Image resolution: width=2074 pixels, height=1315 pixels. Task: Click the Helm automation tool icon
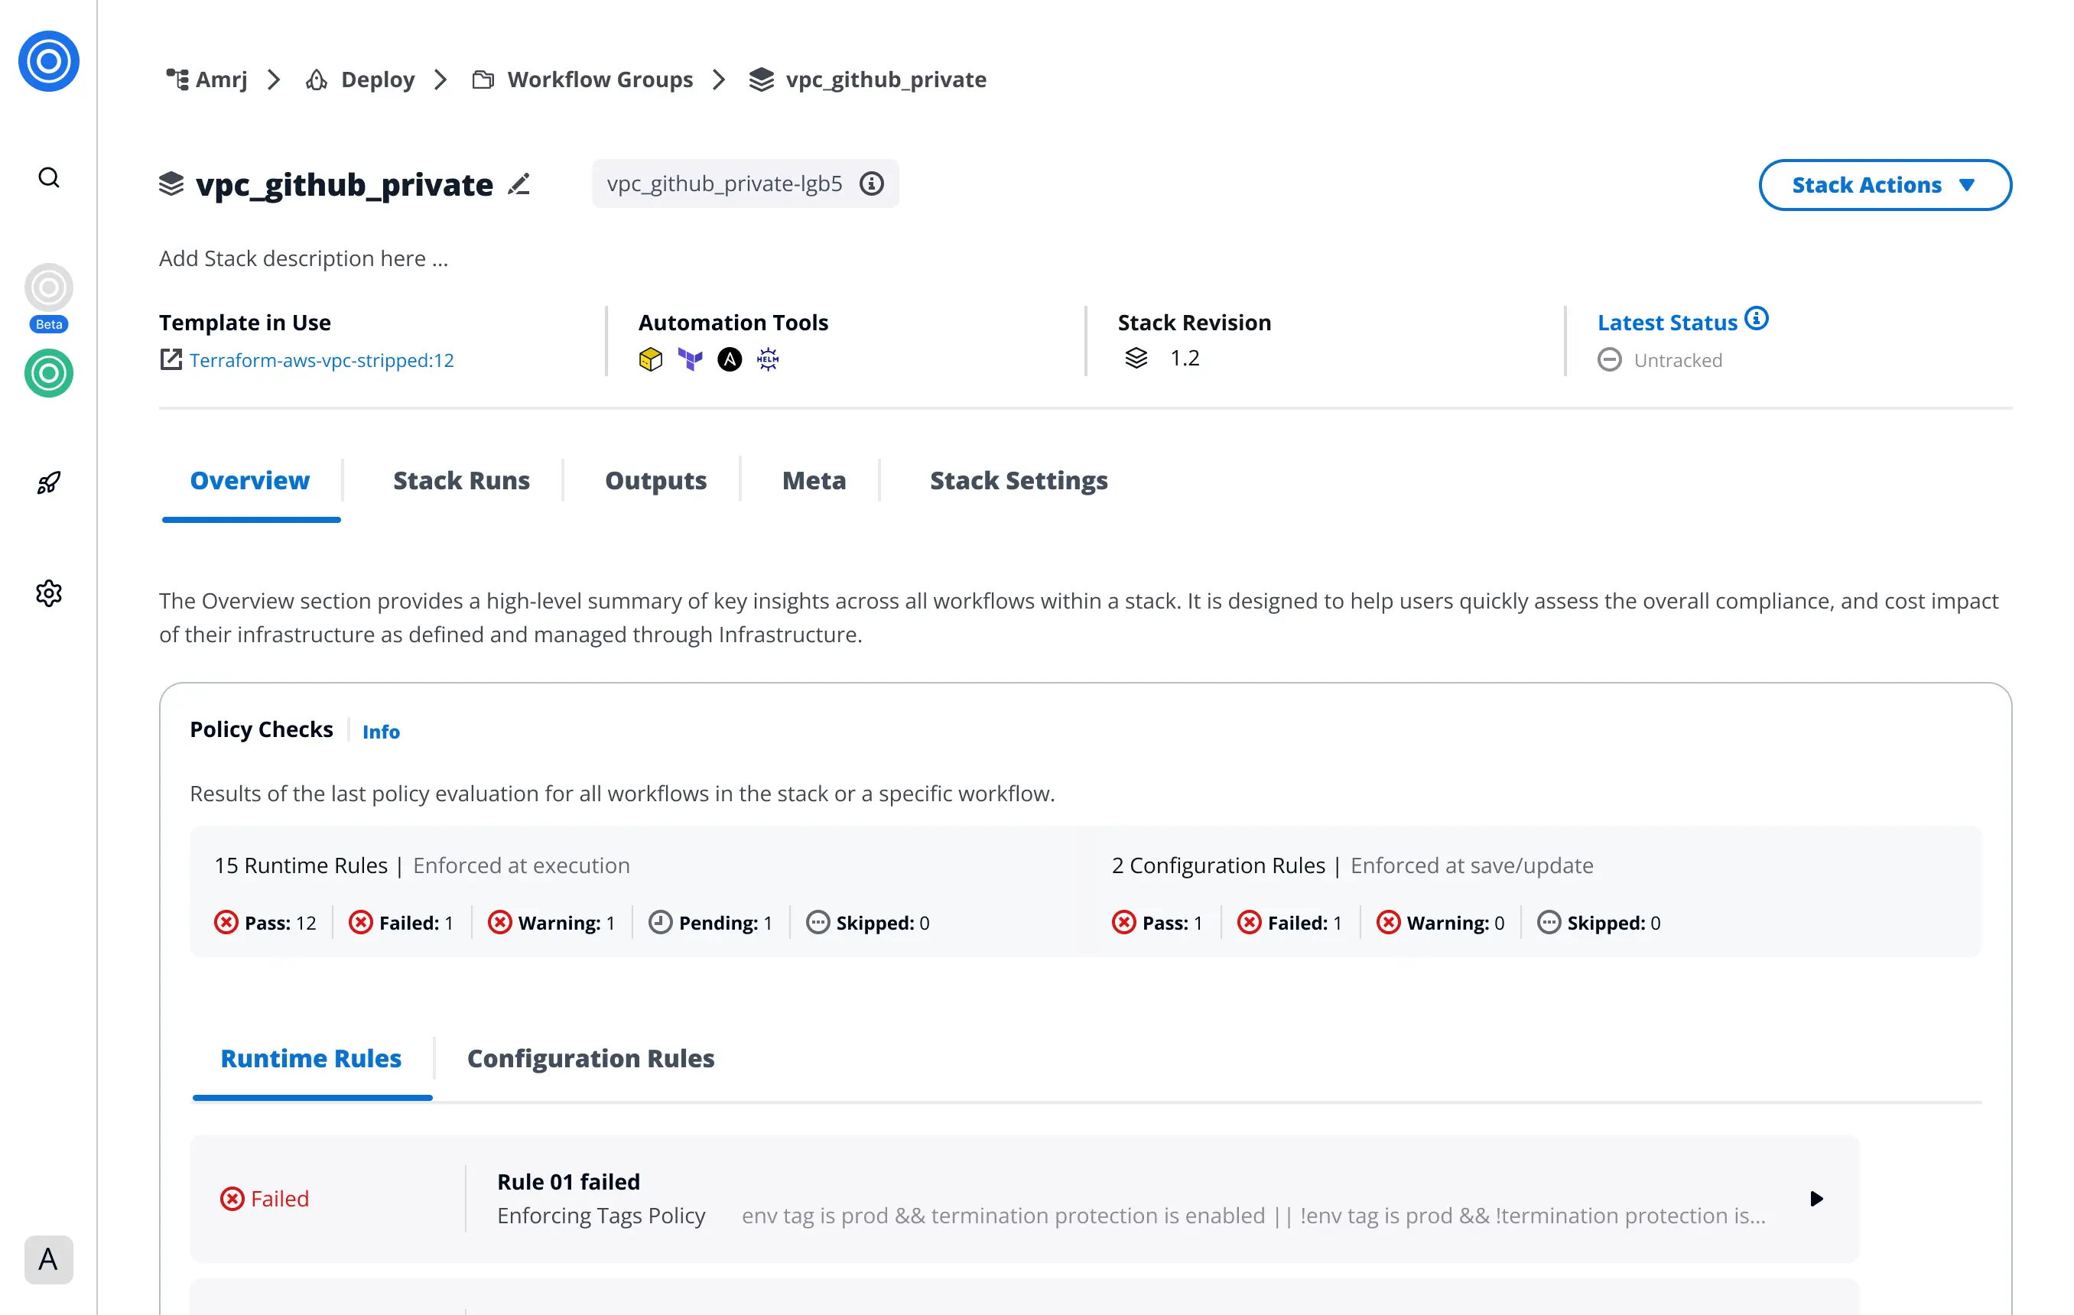pos(767,359)
